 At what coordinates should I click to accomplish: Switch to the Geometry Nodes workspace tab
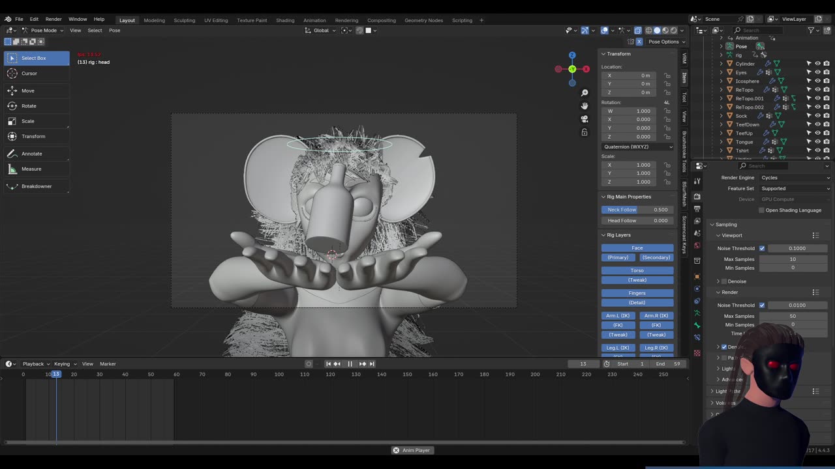423,20
